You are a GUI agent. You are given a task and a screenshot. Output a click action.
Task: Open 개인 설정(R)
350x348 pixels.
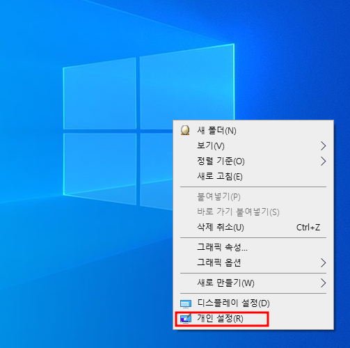point(253,319)
